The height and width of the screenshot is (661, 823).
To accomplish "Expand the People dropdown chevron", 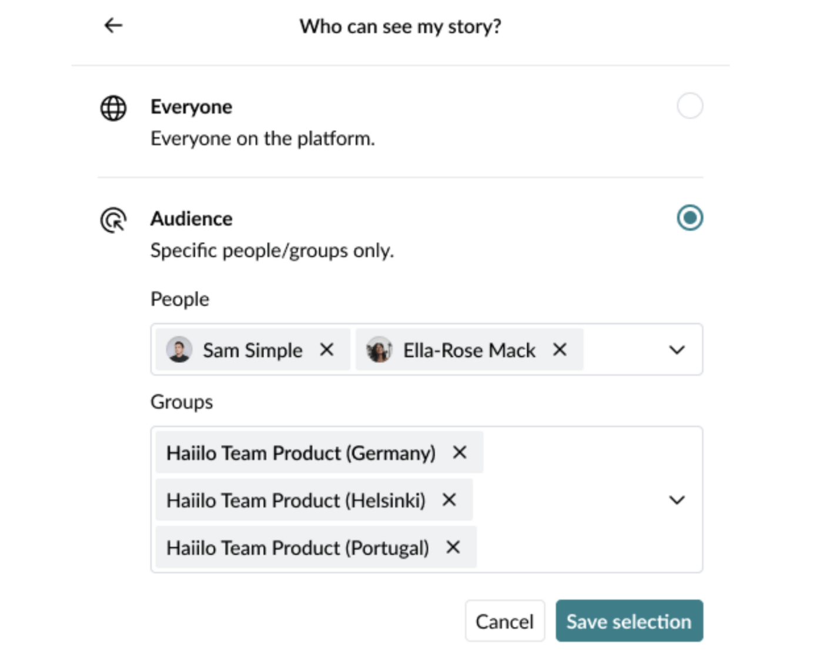I will (x=677, y=350).
